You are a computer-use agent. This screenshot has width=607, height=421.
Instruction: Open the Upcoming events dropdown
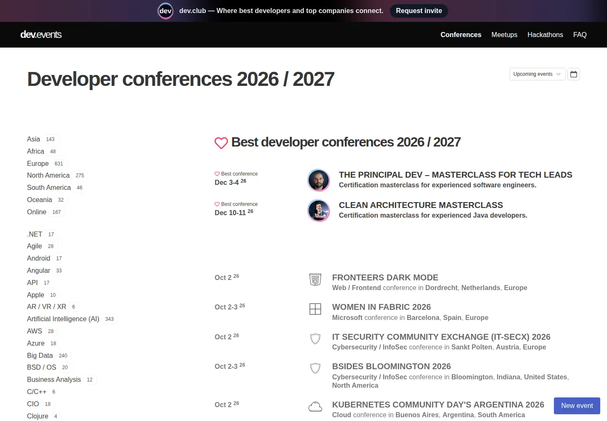coord(537,74)
